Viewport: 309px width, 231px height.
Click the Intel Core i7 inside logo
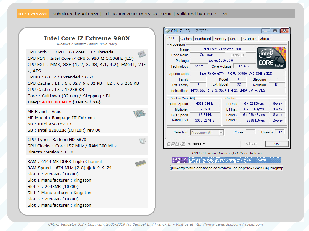click(271, 58)
